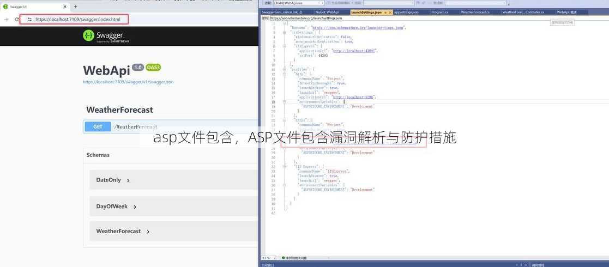This screenshot has width=609, height=267.
Task: Collapse the Schemas section
Action: (x=98, y=155)
